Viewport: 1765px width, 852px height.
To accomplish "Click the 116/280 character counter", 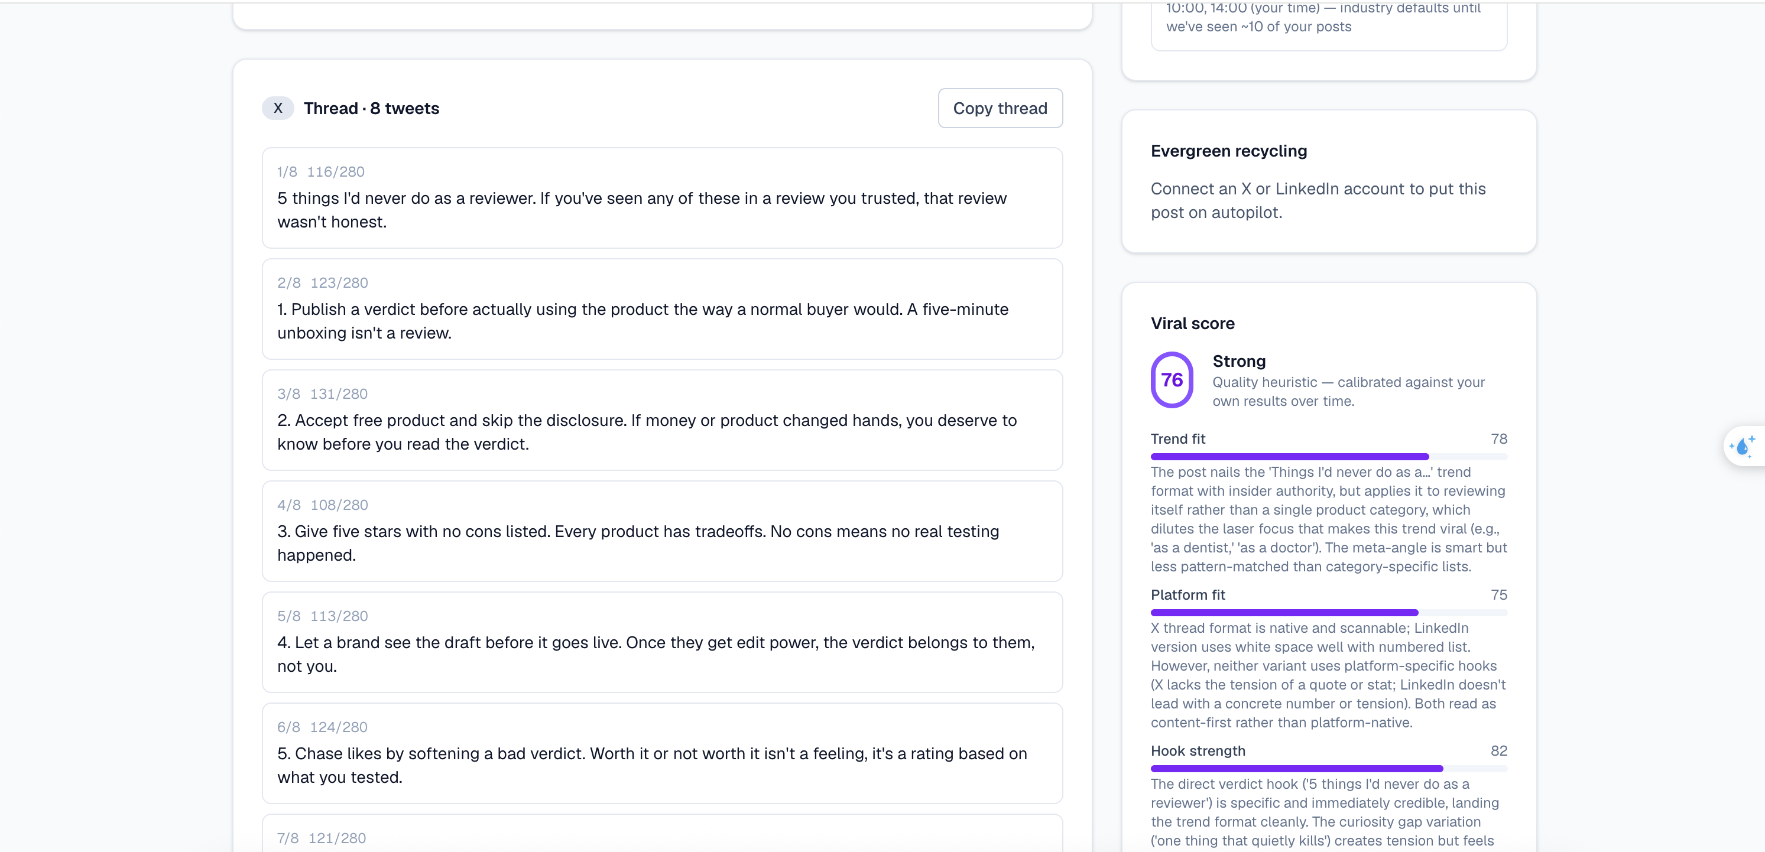I will pyautogui.click(x=335, y=172).
